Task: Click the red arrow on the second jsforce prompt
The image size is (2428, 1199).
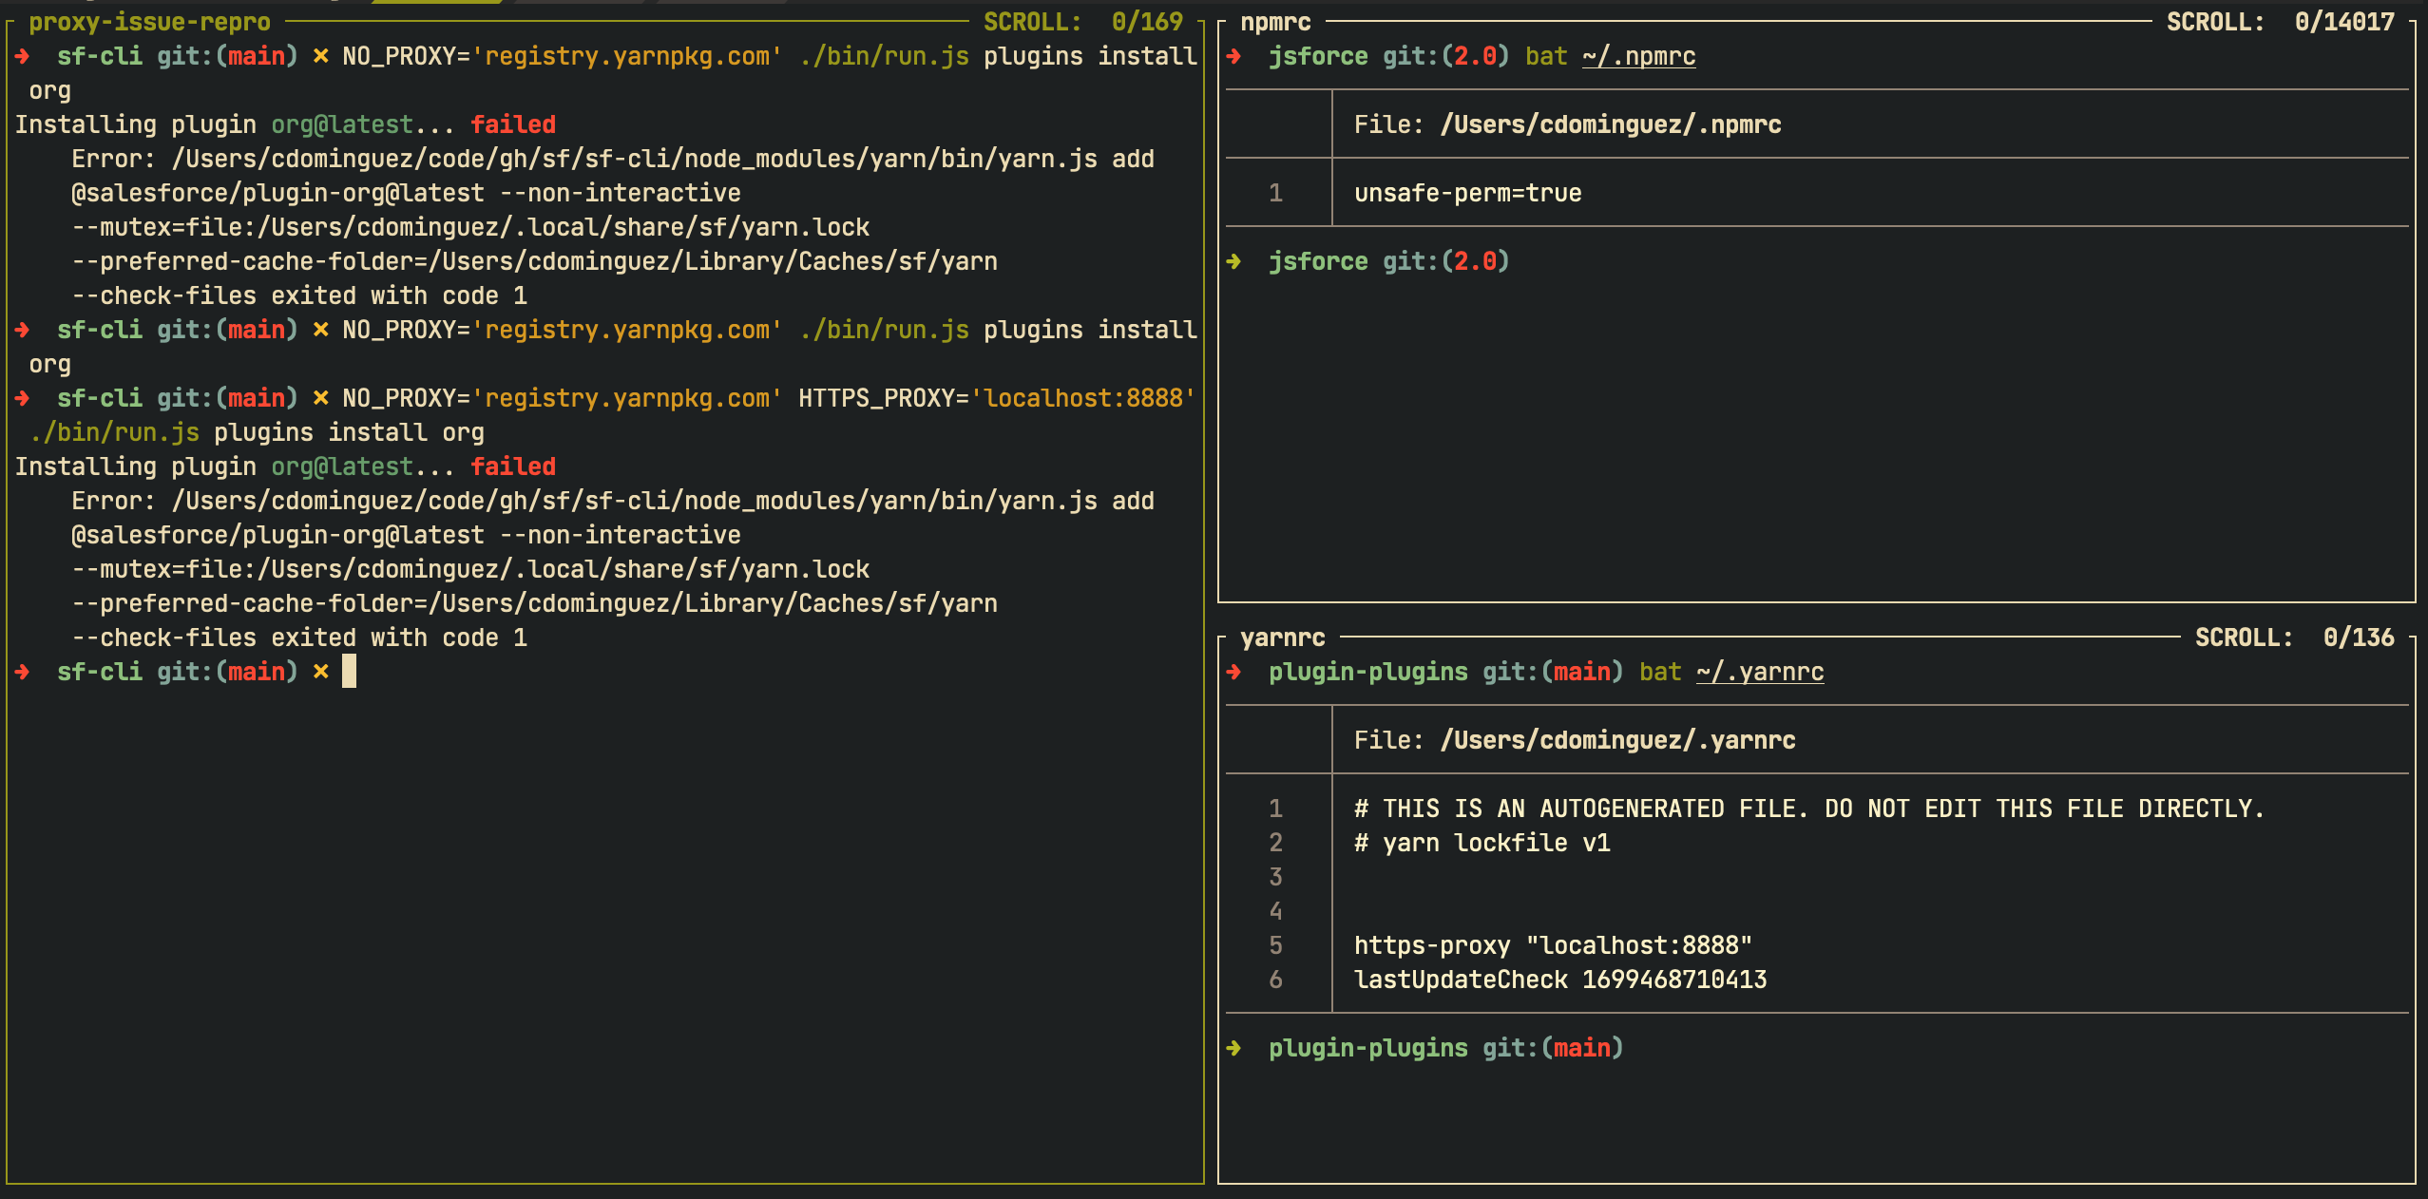Action: [x=1234, y=260]
